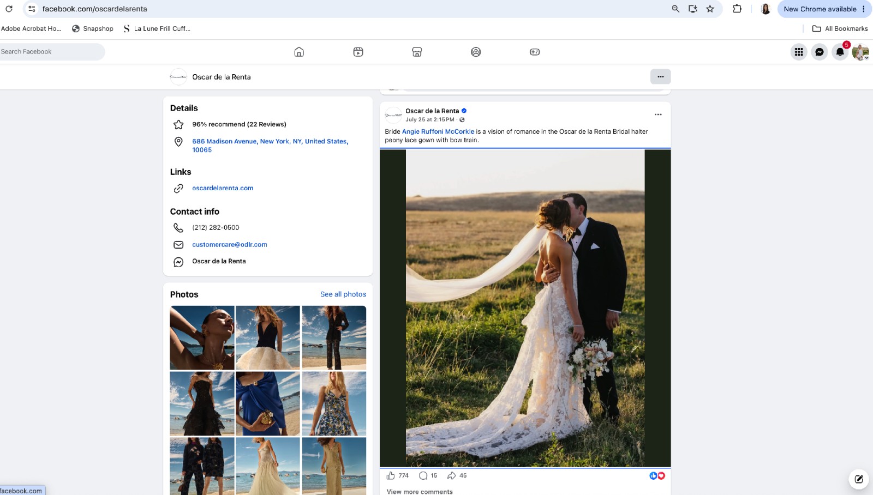Select phone number (212) 282-0500

click(x=216, y=228)
